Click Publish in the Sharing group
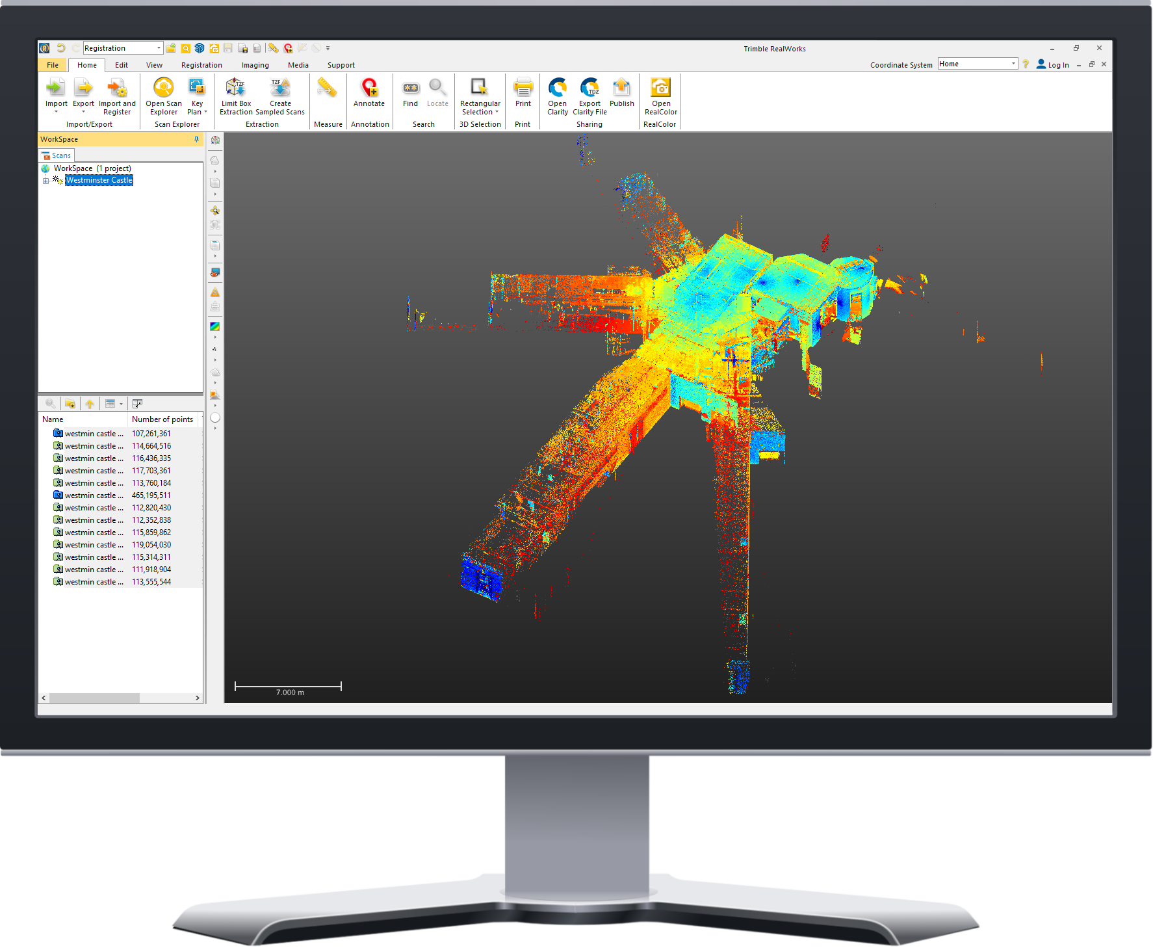This screenshot has height=948, width=1153. (x=621, y=96)
